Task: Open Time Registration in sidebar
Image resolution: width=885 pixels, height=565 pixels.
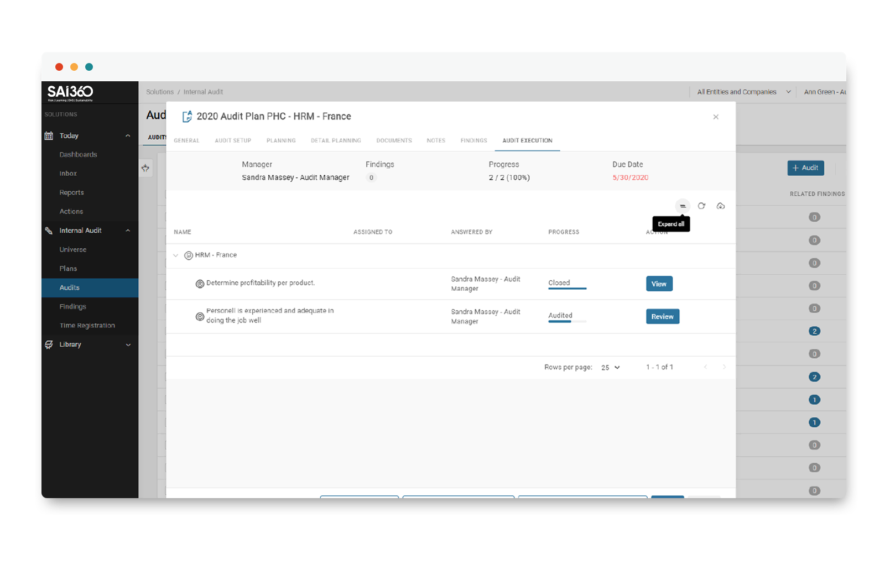Action: tap(87, 326)
